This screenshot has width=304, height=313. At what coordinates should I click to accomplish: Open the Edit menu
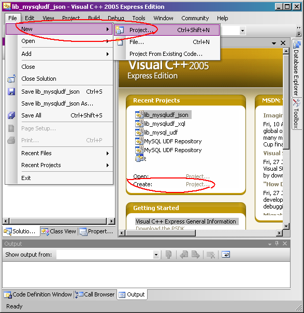point(30,18)
